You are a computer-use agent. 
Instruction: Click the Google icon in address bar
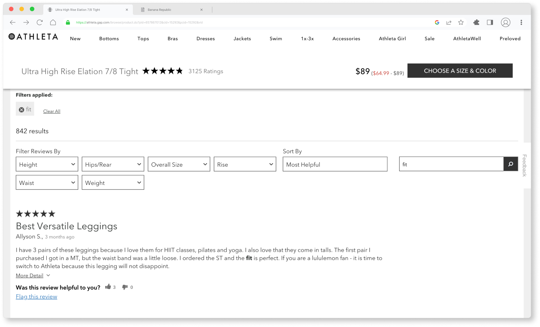[x=437, y=22]
